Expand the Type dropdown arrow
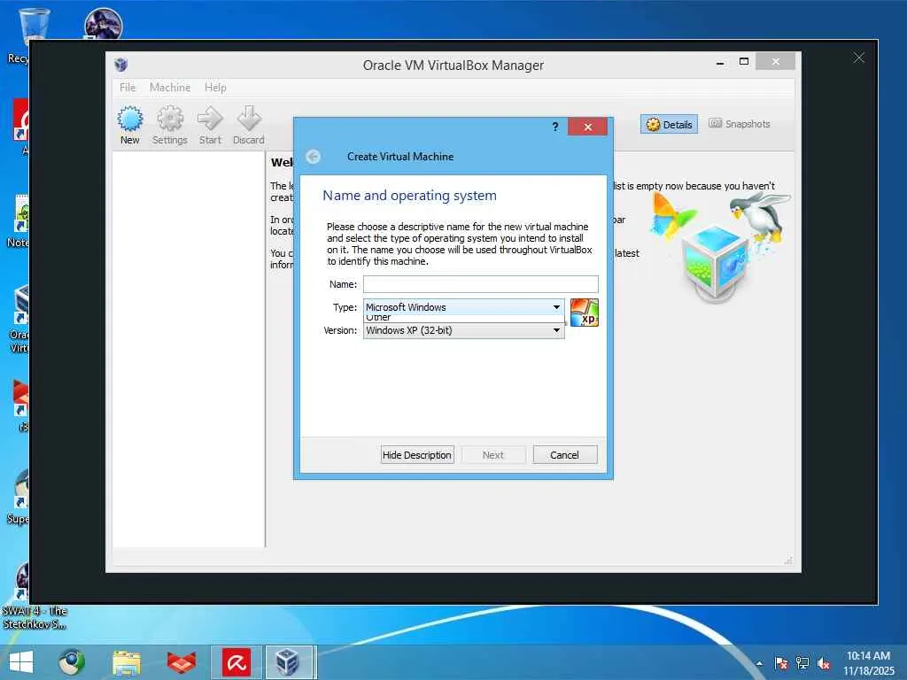 (x=556, y=307)
